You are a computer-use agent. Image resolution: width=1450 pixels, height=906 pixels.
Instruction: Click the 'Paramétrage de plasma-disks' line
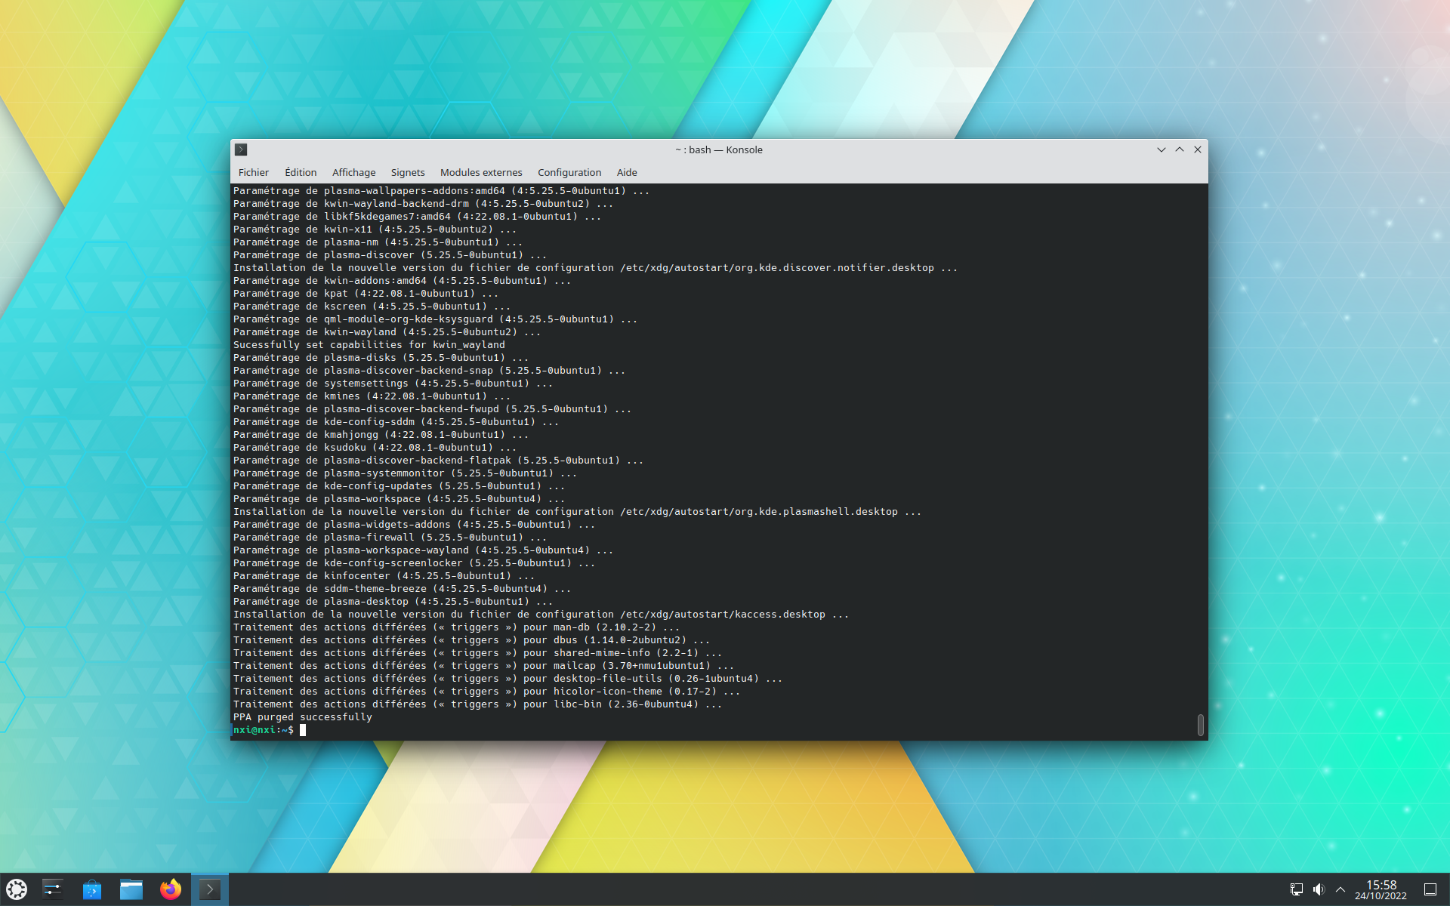[381, 358]
